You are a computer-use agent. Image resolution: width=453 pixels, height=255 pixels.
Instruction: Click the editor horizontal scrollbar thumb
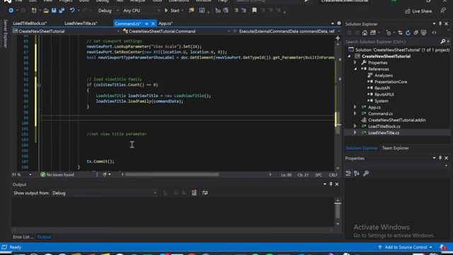[x=172, y=175]
